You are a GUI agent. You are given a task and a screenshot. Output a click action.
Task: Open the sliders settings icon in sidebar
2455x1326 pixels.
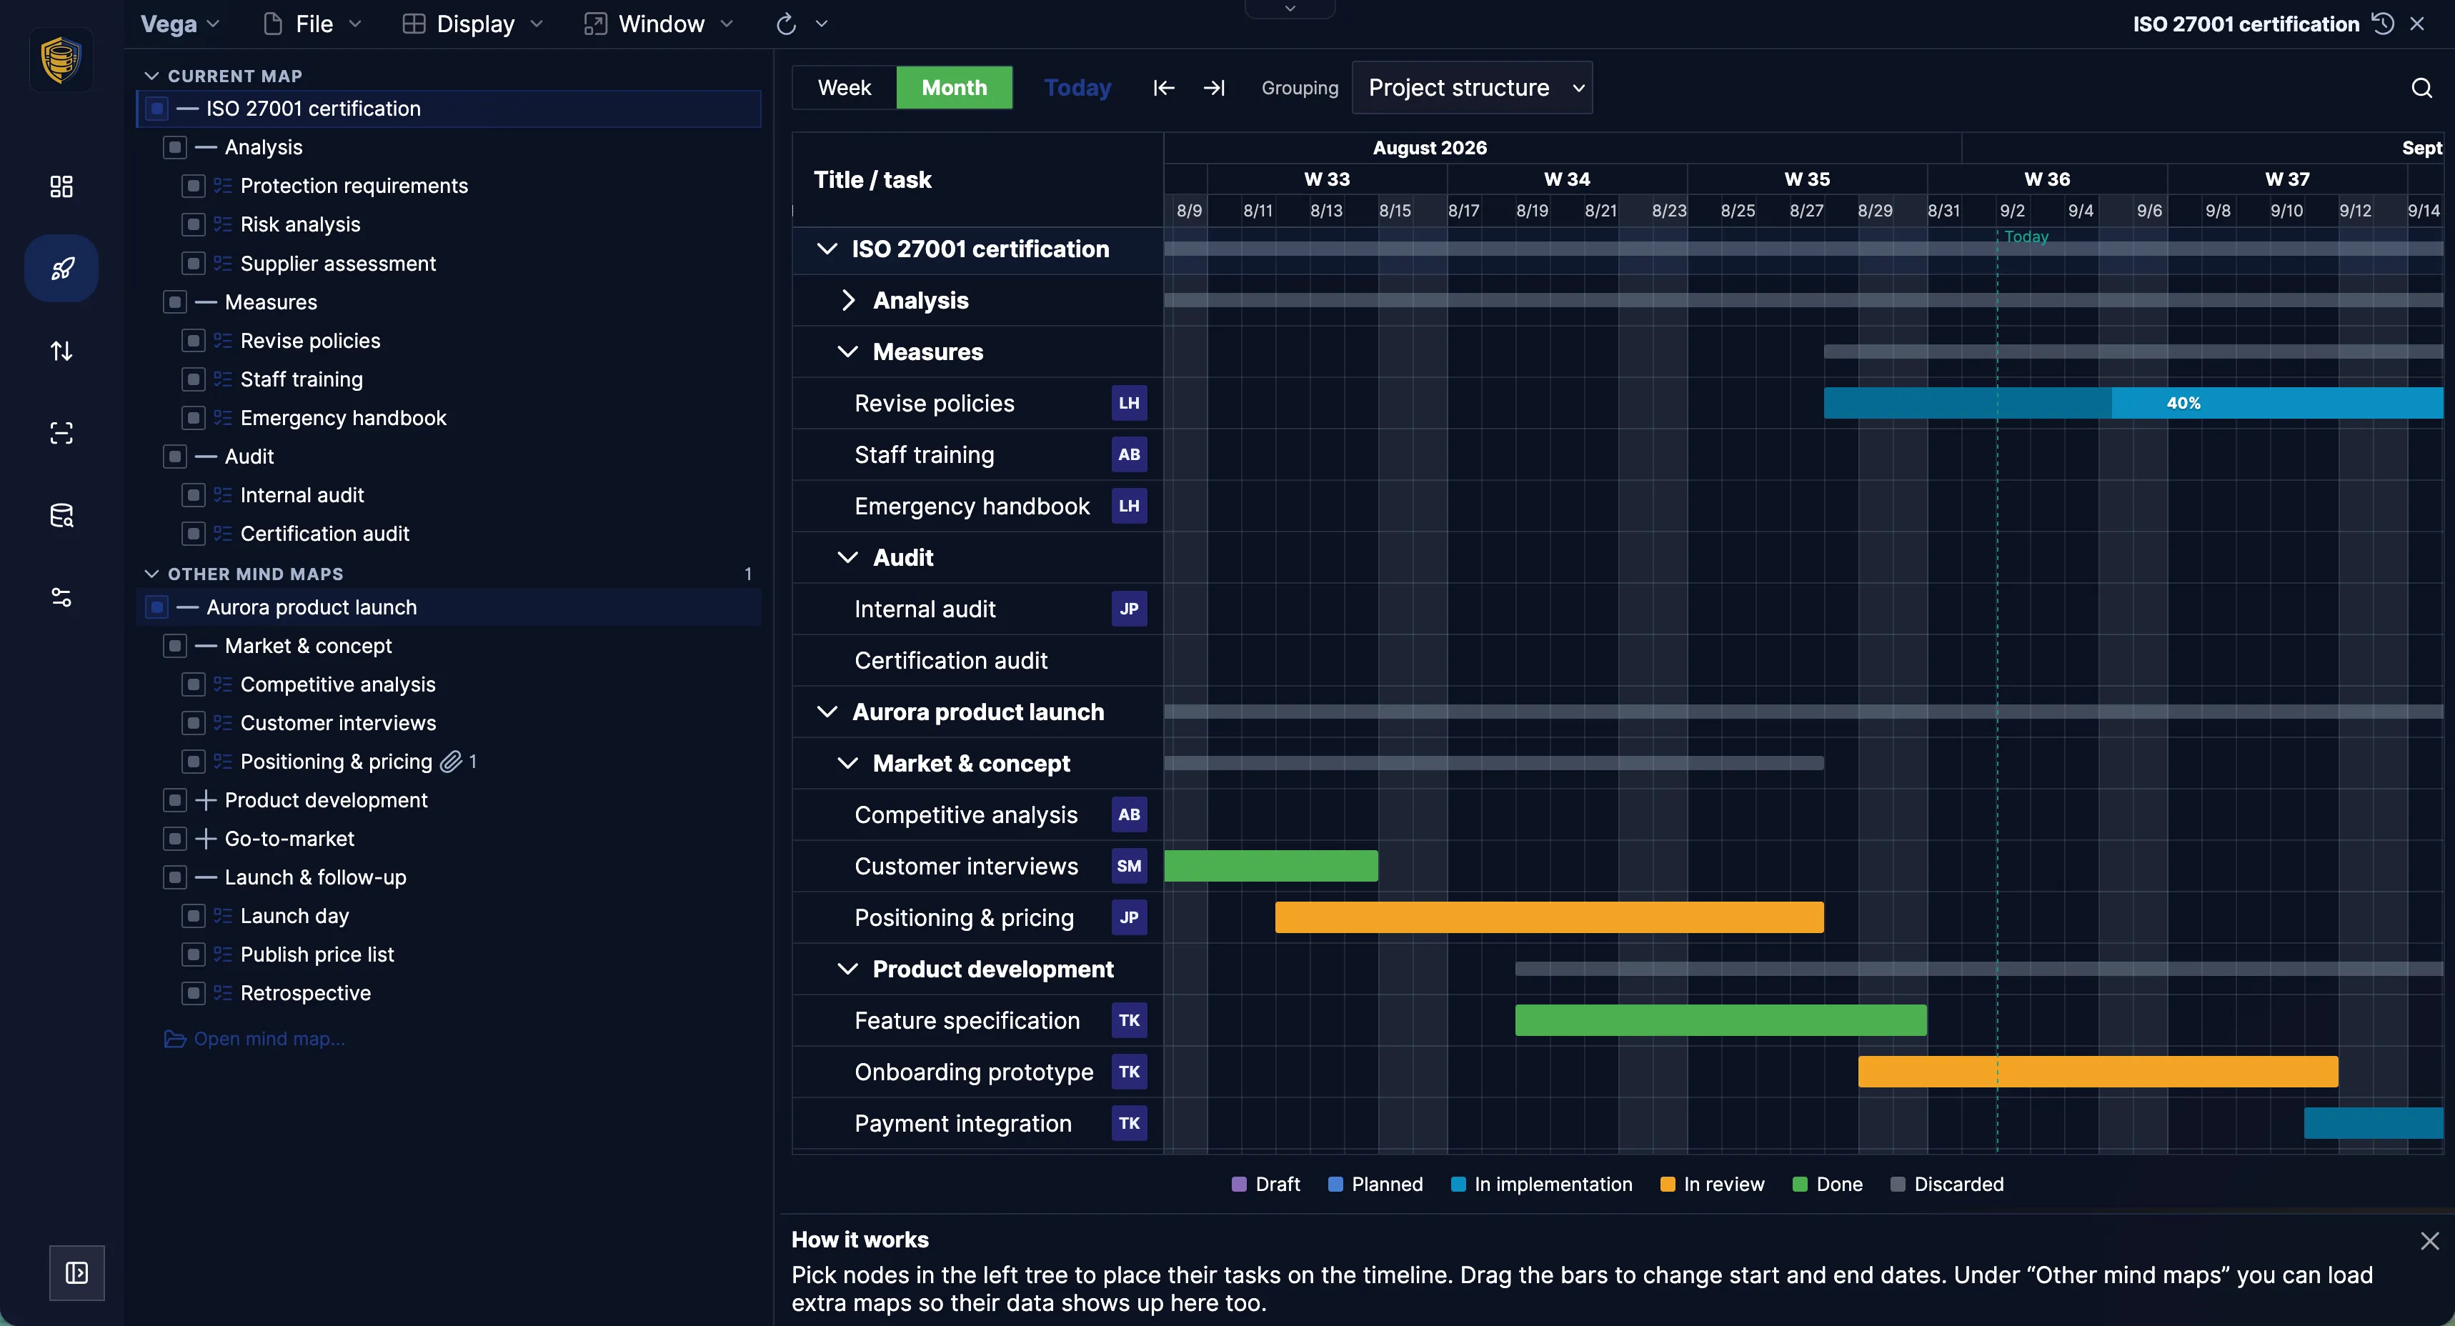pos(61,598)
